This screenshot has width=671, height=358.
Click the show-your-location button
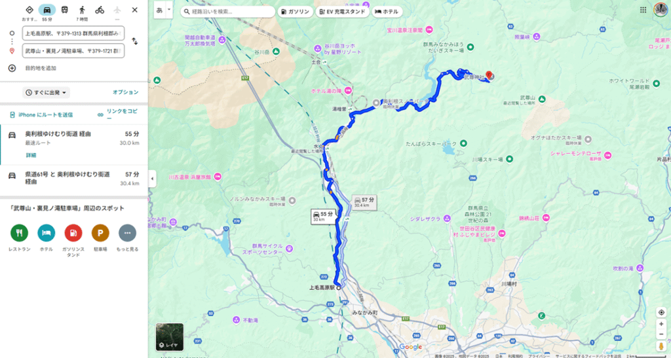662,312
